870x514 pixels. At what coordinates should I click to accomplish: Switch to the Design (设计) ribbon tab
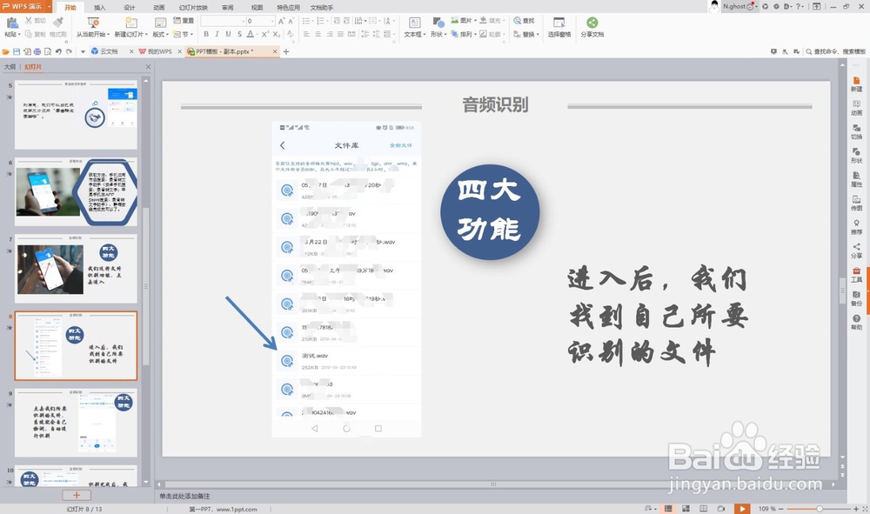130,8
